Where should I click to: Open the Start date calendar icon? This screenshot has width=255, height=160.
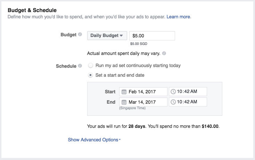(124, 92)
